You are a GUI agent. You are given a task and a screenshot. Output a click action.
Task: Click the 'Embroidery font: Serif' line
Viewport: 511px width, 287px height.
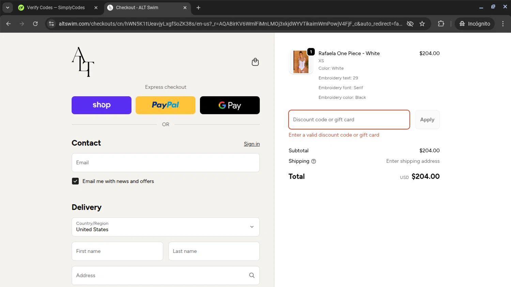[x=341, y=88]
